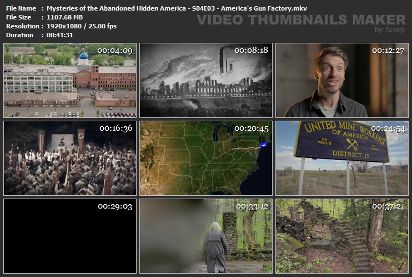Click the timestamp 00:04:09
The width and height of the screenshot is (412, 277).
115,51
